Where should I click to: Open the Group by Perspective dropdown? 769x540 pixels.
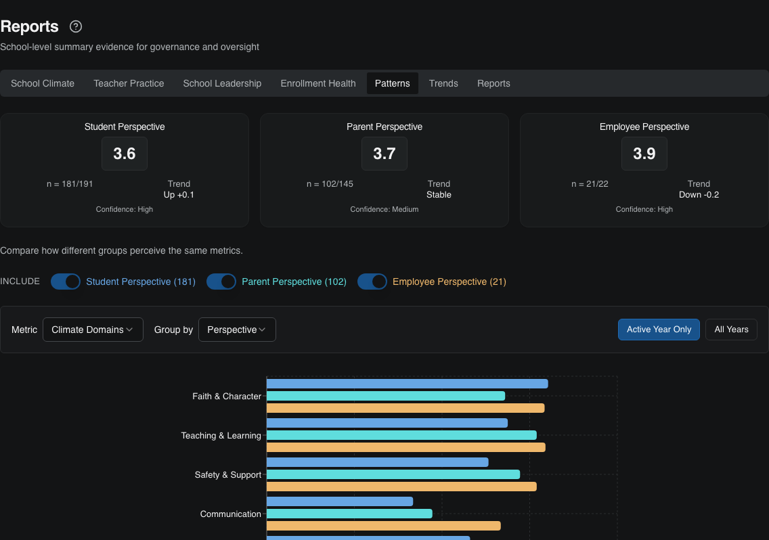tap(237, 330)
